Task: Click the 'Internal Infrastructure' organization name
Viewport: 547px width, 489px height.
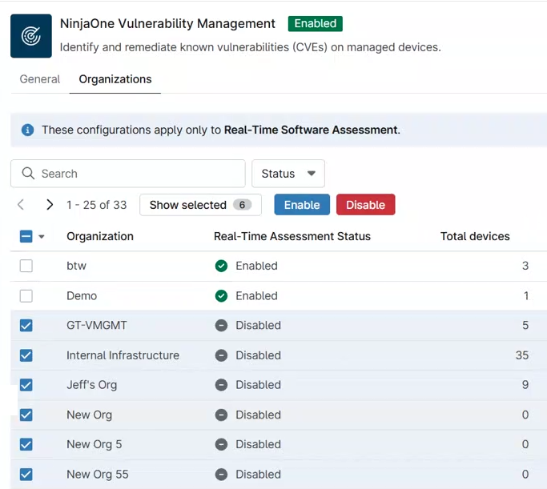Action: [123, 355]
